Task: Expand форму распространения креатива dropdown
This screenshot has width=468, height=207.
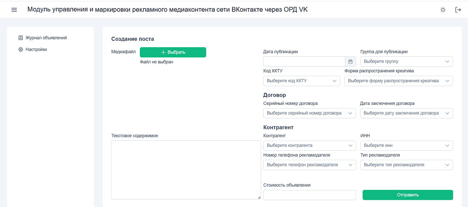Action: [x=398, y=81]
